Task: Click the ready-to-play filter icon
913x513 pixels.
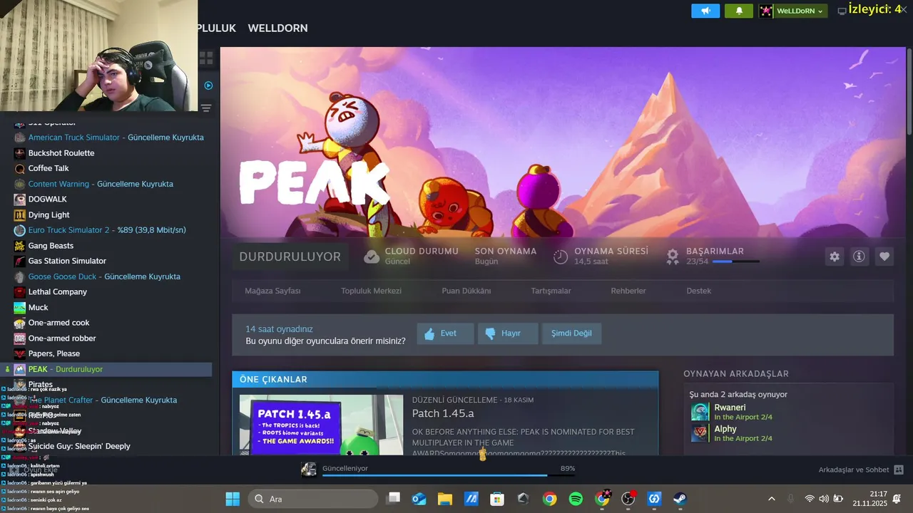Action: (208, 85)
